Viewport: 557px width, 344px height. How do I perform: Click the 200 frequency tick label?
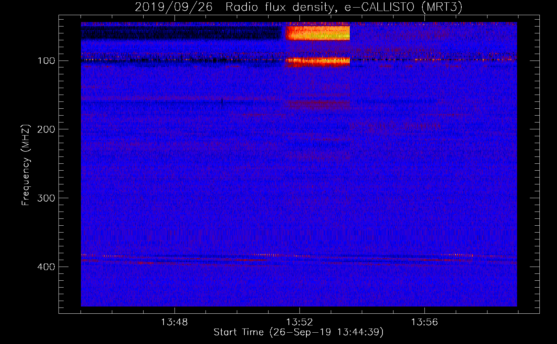46,129
